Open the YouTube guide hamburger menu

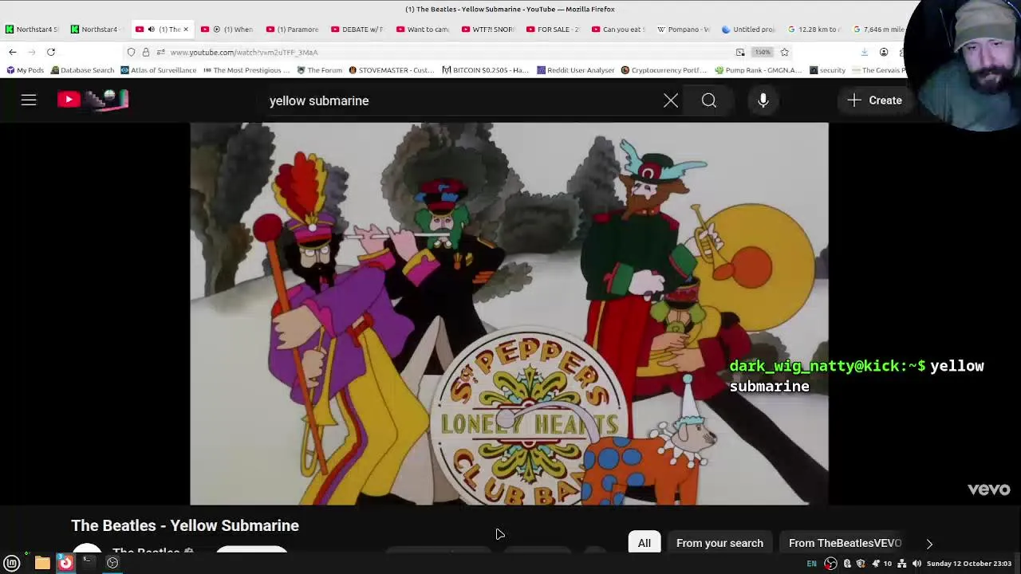click(x=29, y=100)
